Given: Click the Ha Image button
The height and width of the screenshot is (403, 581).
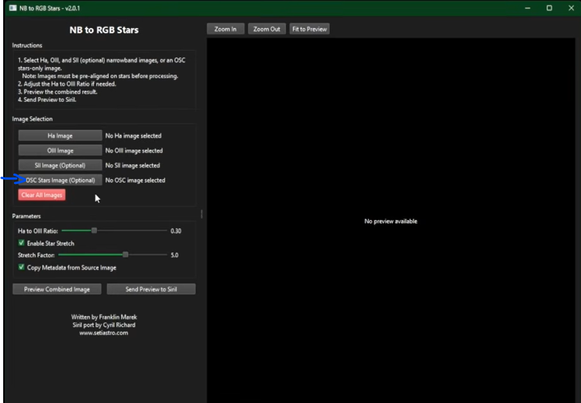Looking at the screenshot, I should [60, 136].
